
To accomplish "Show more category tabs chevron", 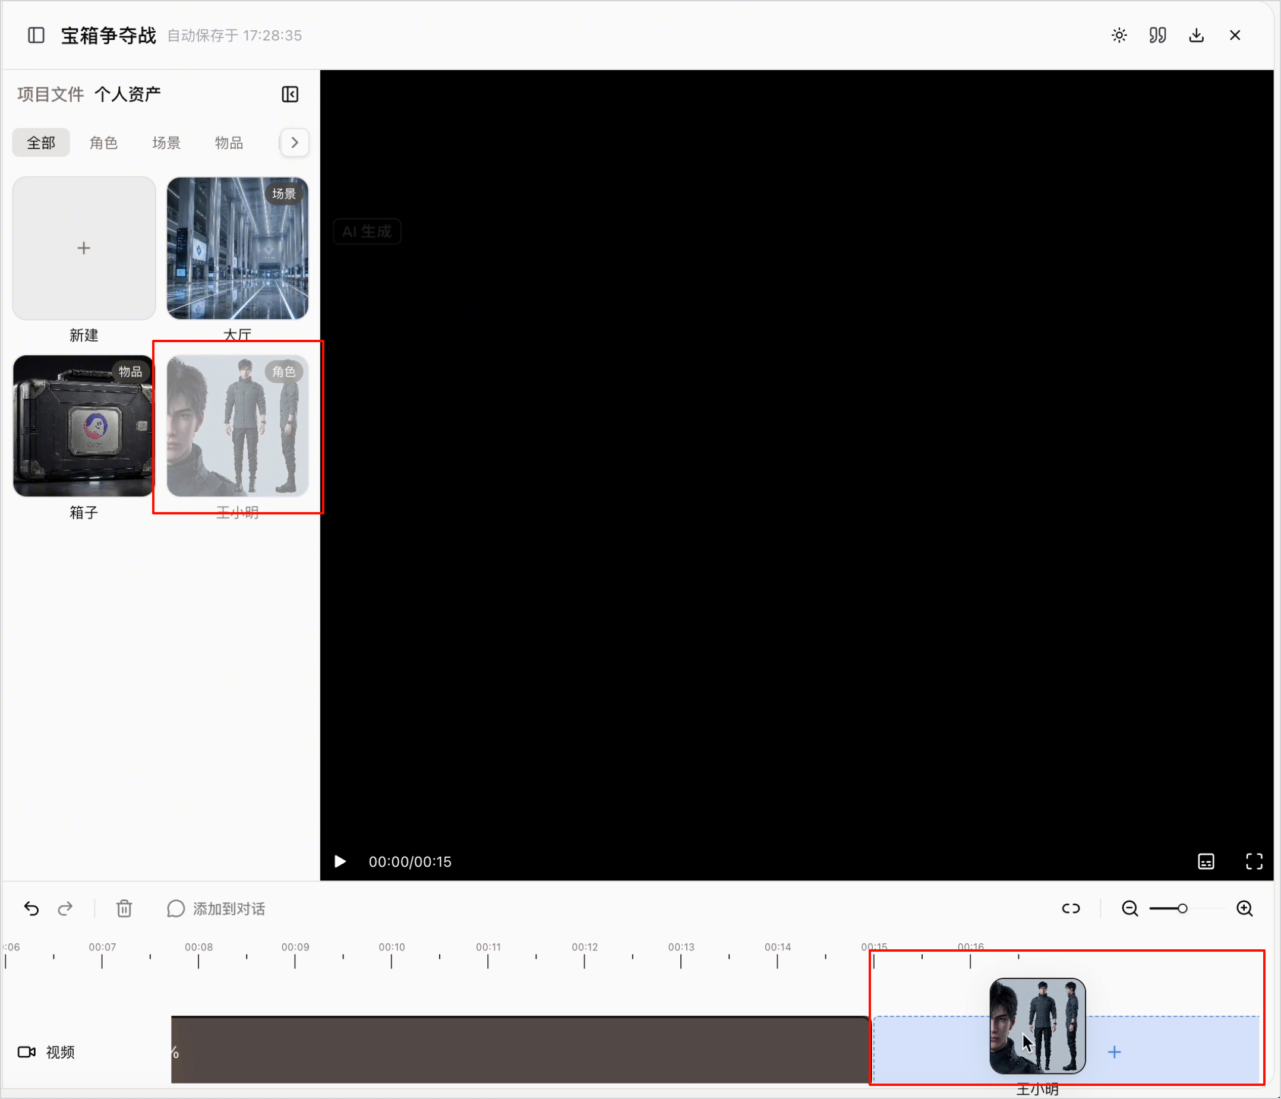I will click(x=295, y=142).
